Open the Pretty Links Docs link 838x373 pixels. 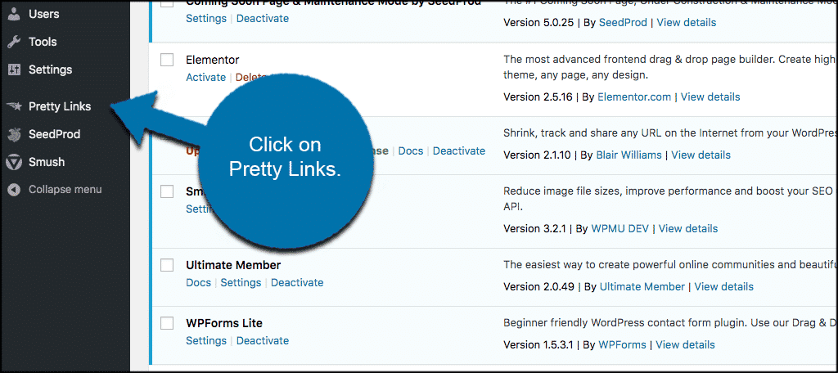pyautogui.click(x=411, y=151)
